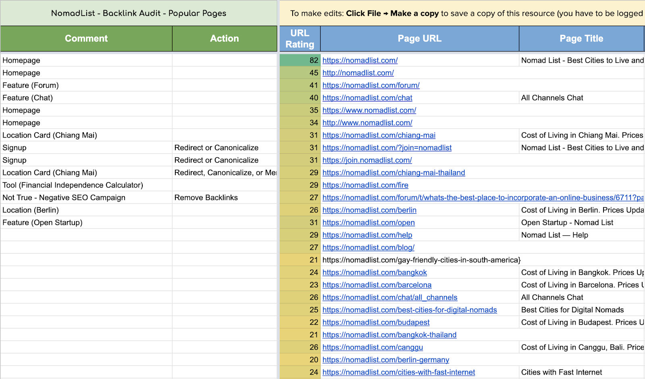Viewport: 645px width, 379px height.
Task: Open the nomadlist.com/berlin link
Action: 369,210
